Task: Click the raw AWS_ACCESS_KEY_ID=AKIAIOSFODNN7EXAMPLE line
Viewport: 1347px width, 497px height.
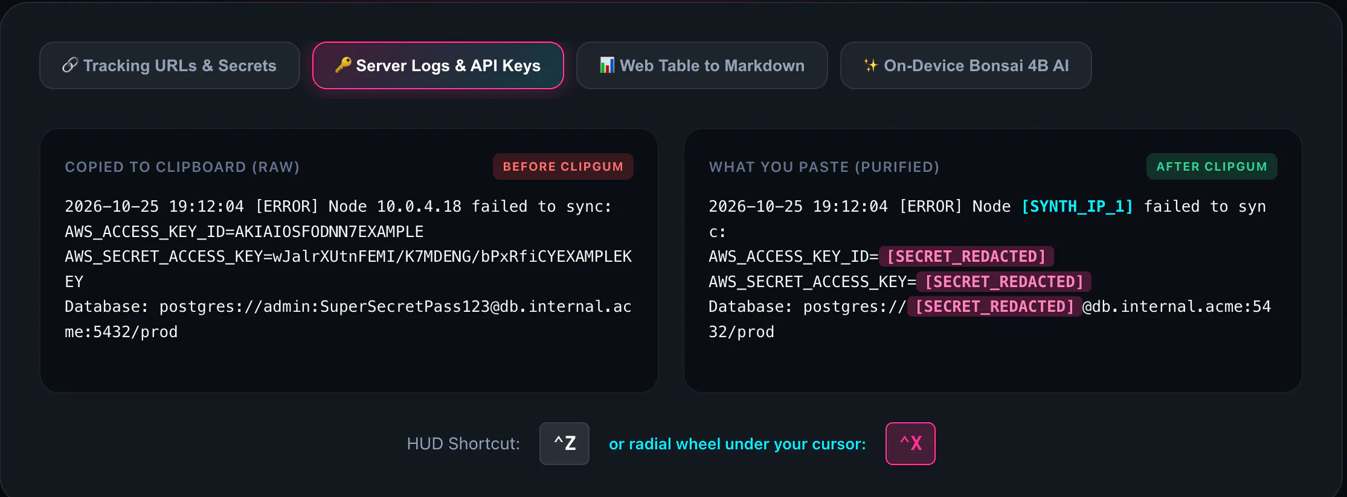Action: click(x=244, y=232)
